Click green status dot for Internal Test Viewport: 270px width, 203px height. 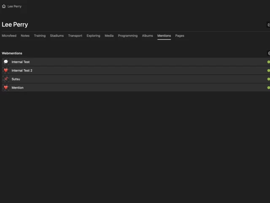(268, 62)
